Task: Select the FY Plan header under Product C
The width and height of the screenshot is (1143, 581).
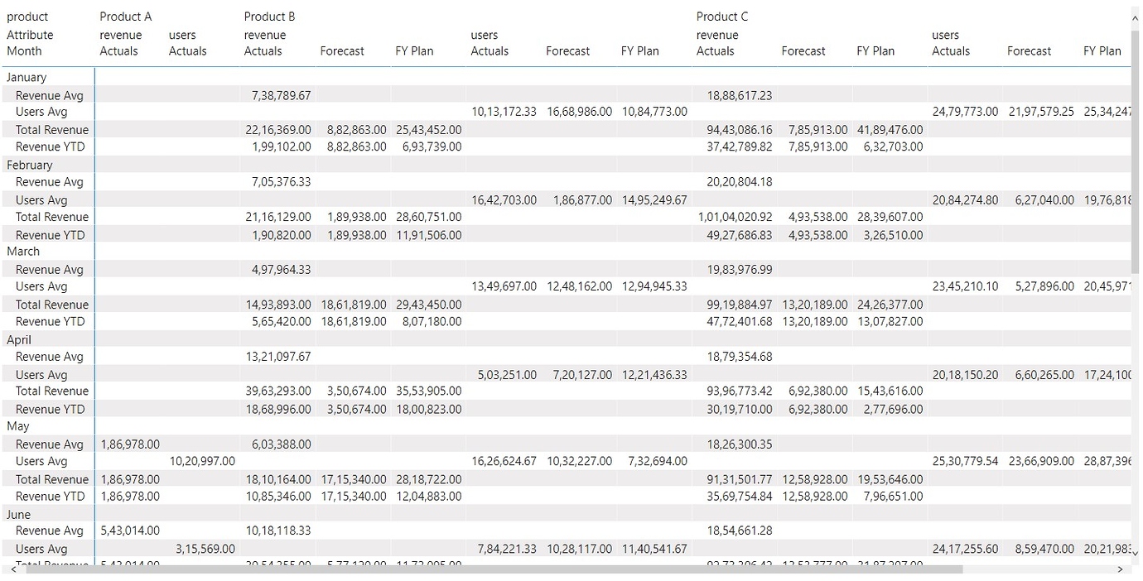Action: (875, 50)
